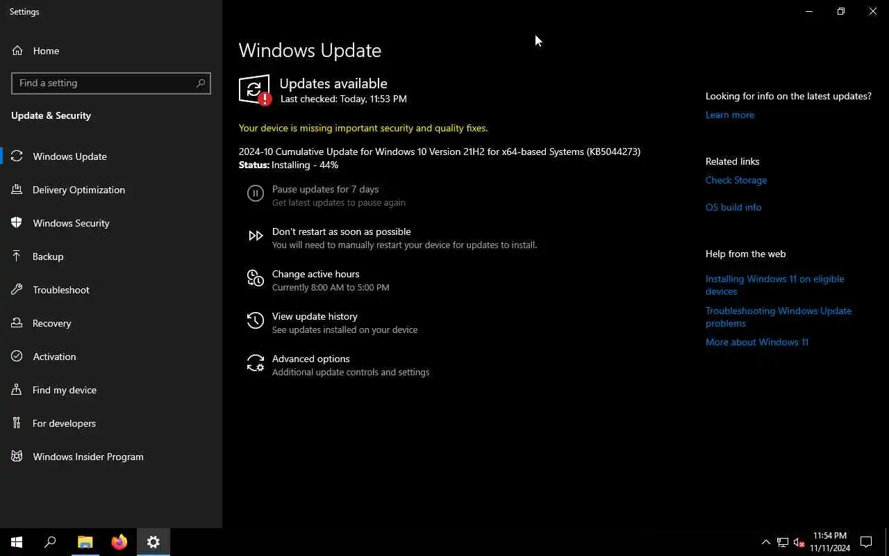The image size is (889, 556).
Task: Click the Delivery Optimization icon
Action: click(17, 190)
